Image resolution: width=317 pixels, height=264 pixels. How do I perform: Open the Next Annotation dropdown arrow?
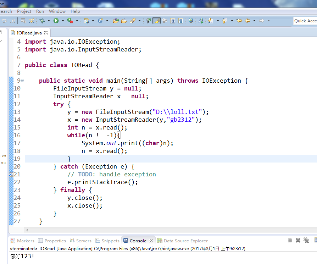click(218, 21)
